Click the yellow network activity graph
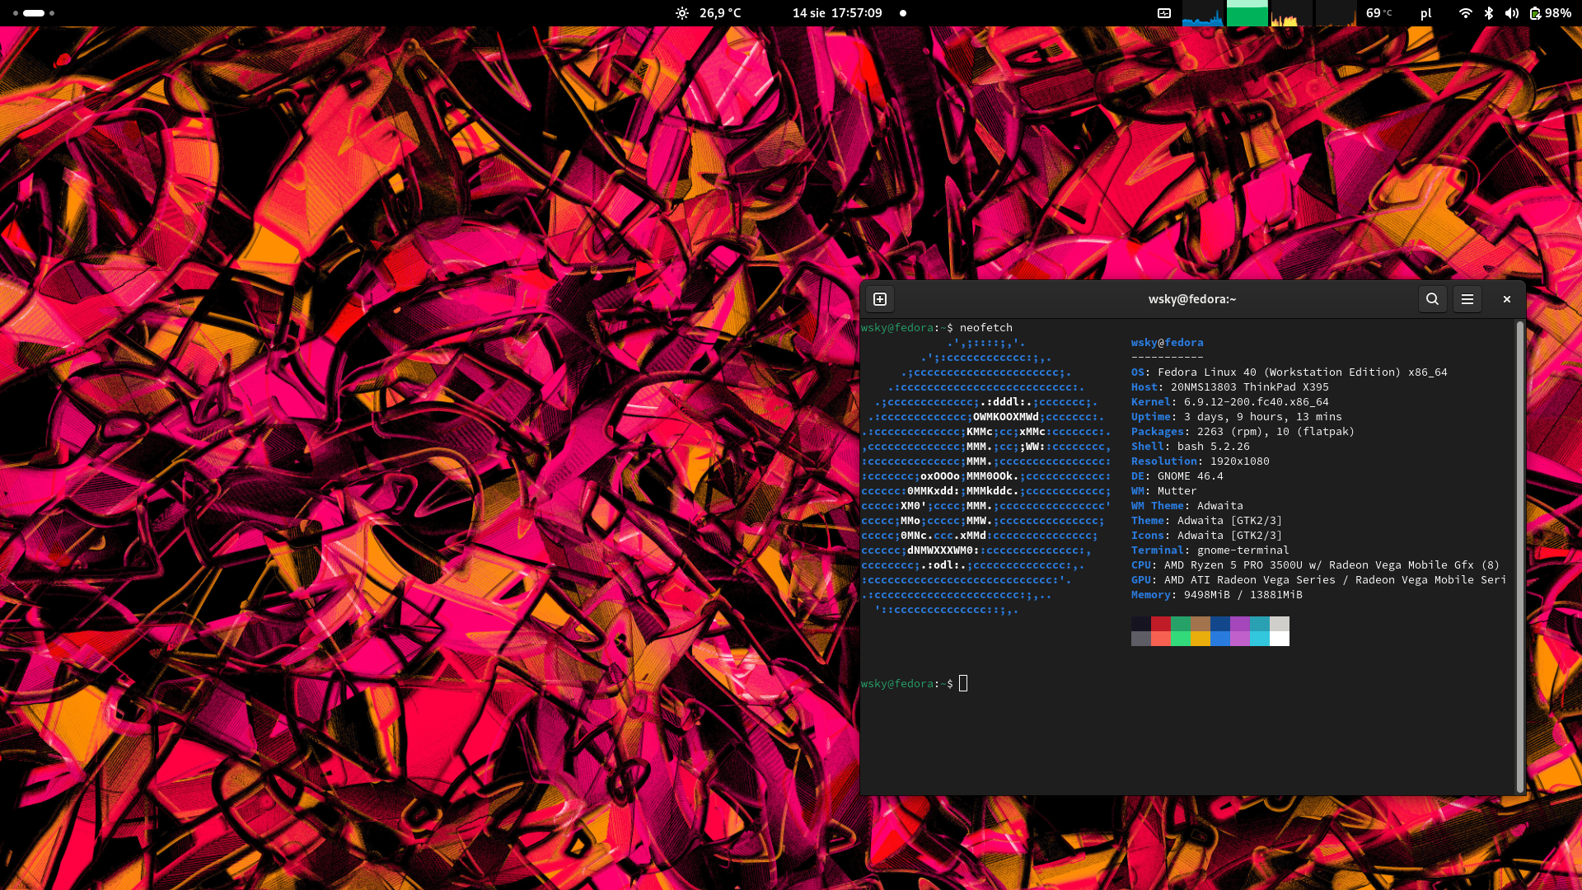Viewport: 1582px width, 890px height. click(1291, 13)
